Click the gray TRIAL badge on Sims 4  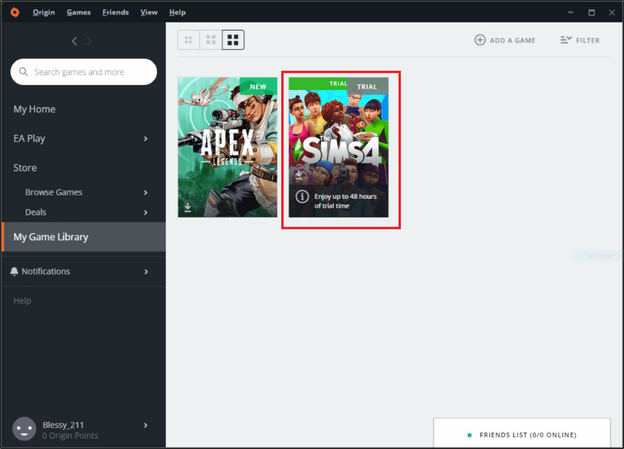pos(367,86)
